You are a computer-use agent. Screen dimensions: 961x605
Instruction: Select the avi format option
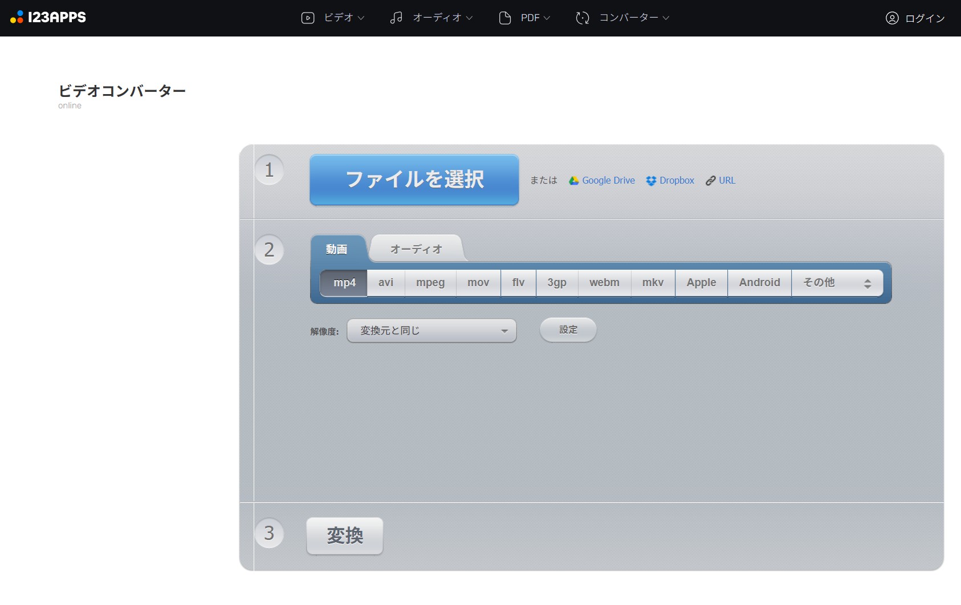[386, 283]
